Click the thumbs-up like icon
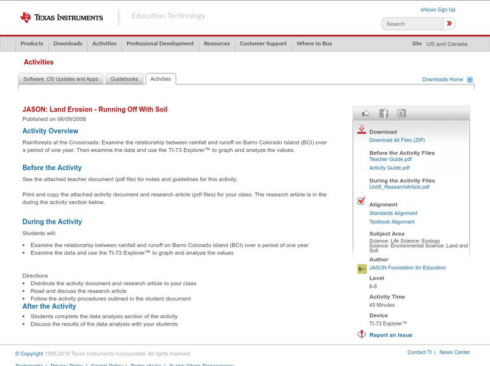Screen dimensions: 490x366 [x=365, y=113]
